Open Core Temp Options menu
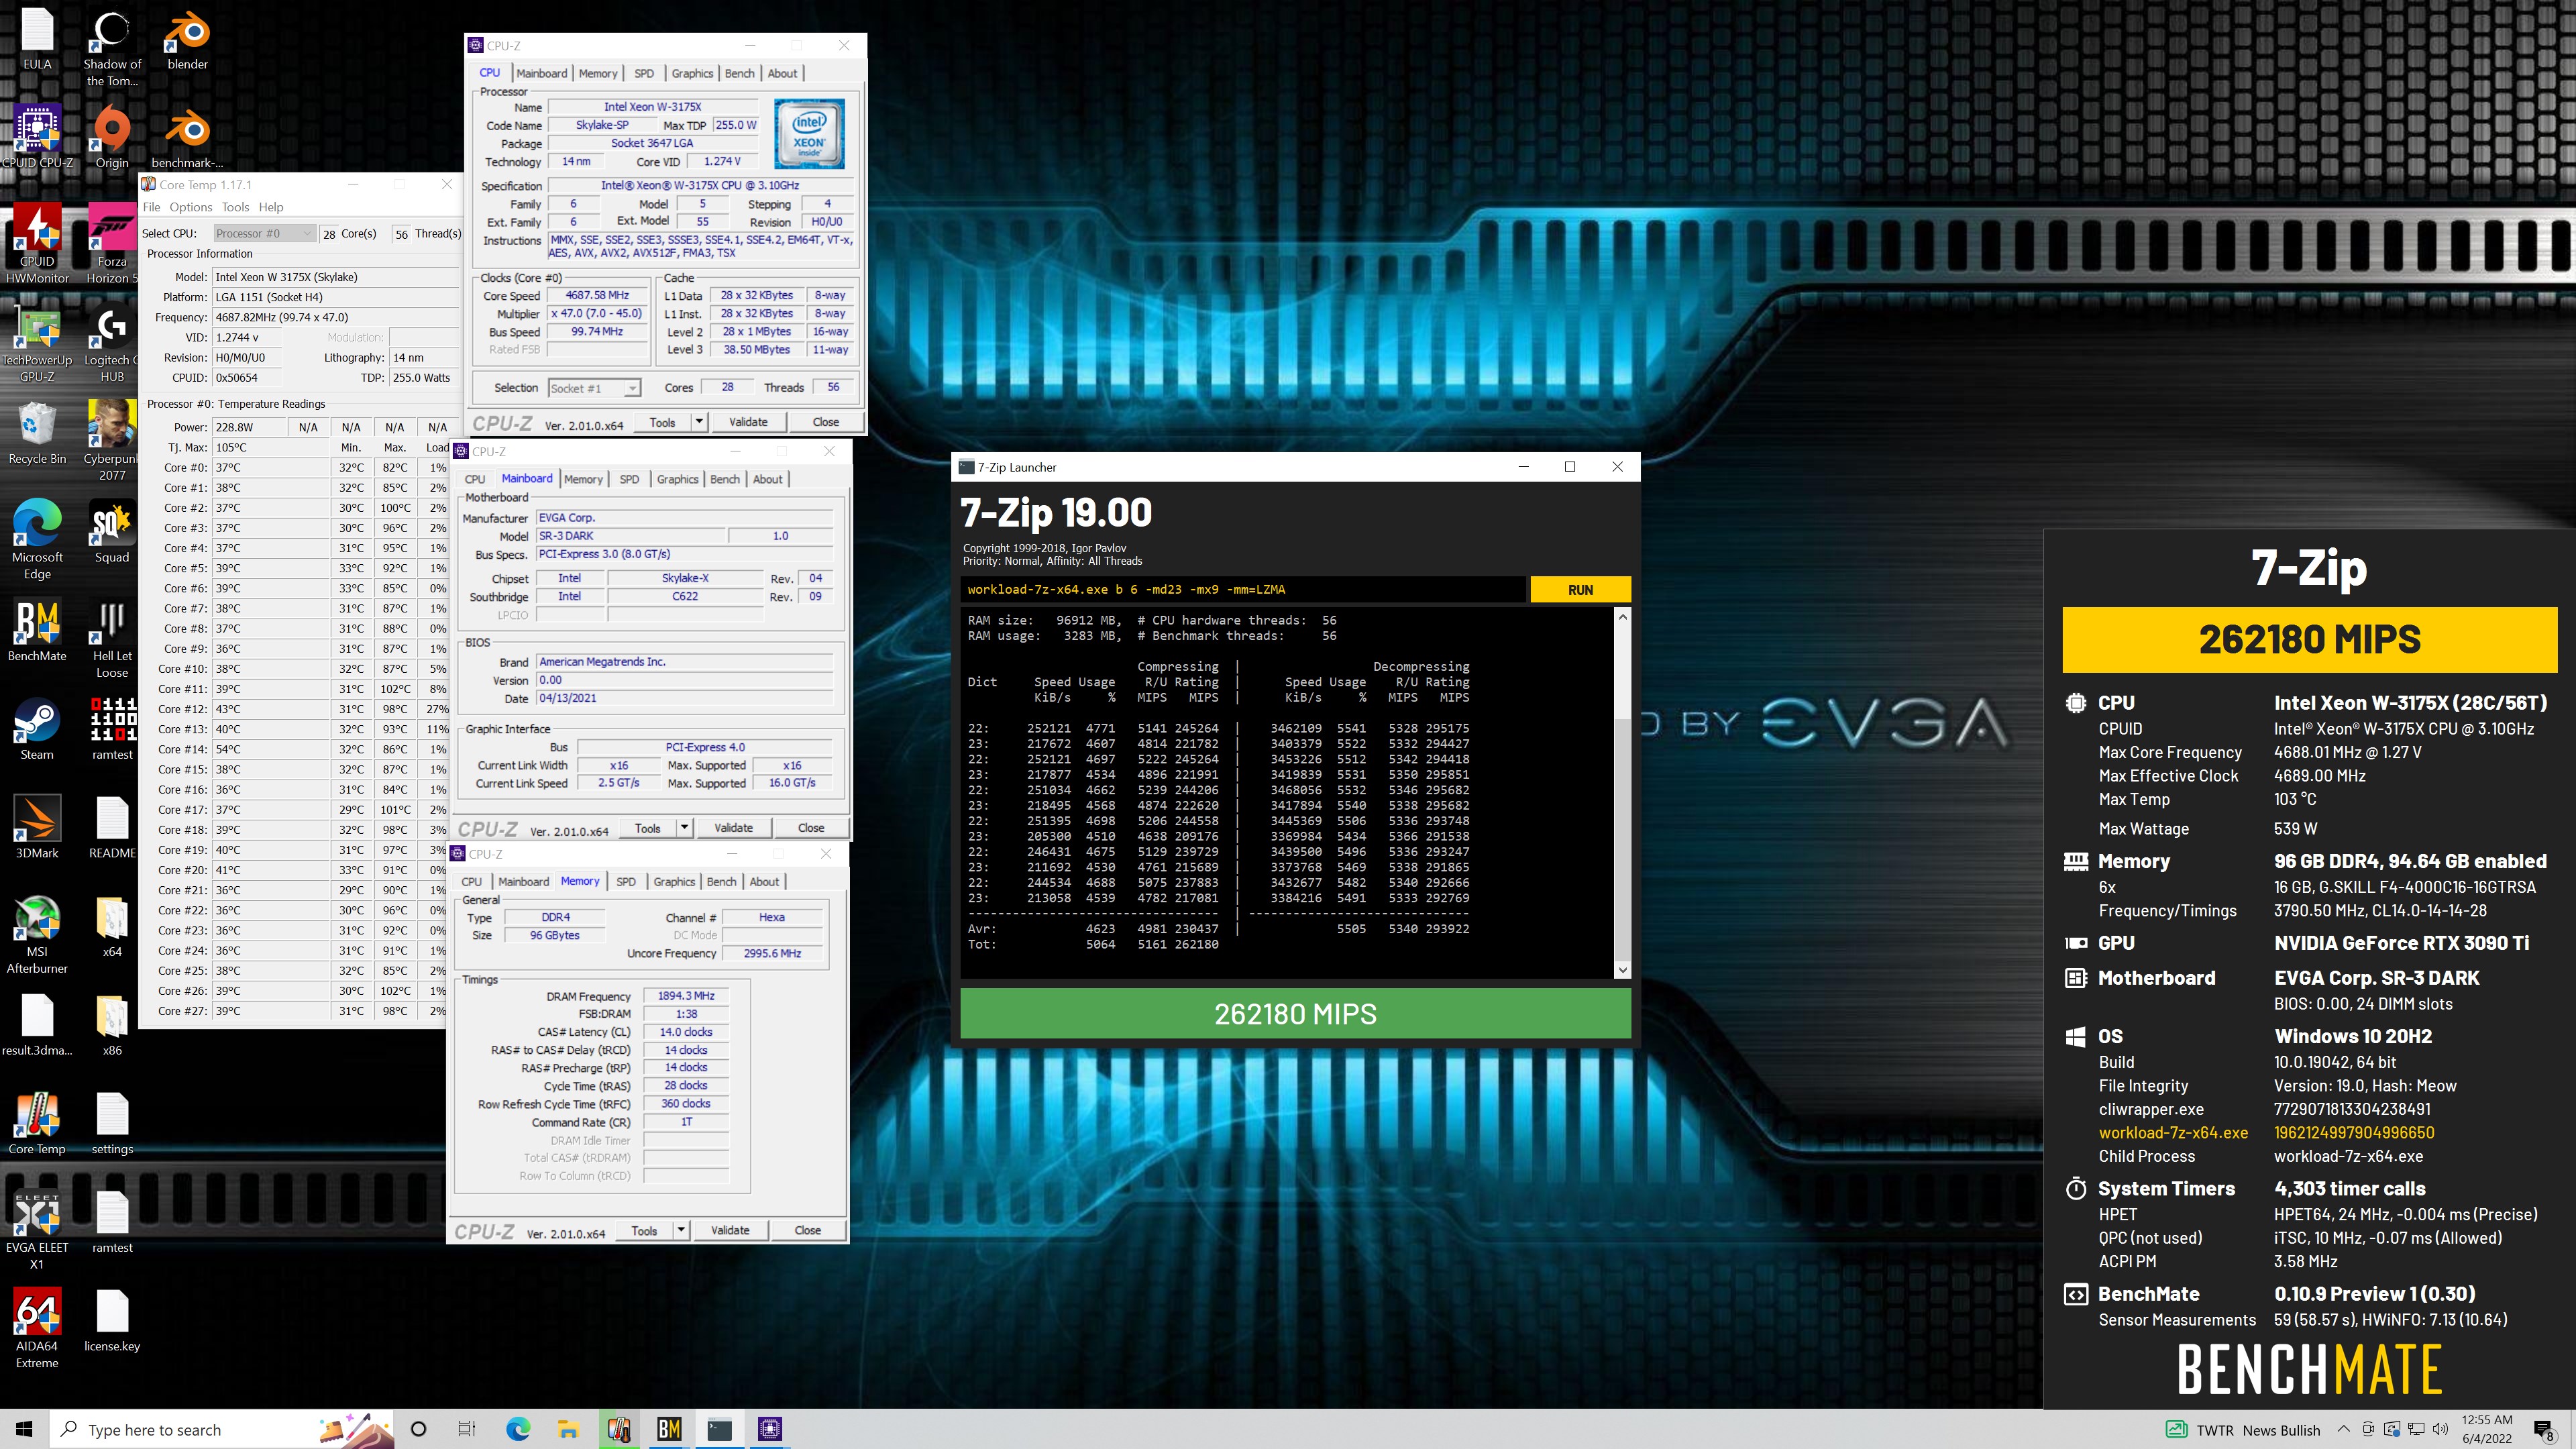The height and width of the screenshot is (1449, 2576). (x=190, y=207)
